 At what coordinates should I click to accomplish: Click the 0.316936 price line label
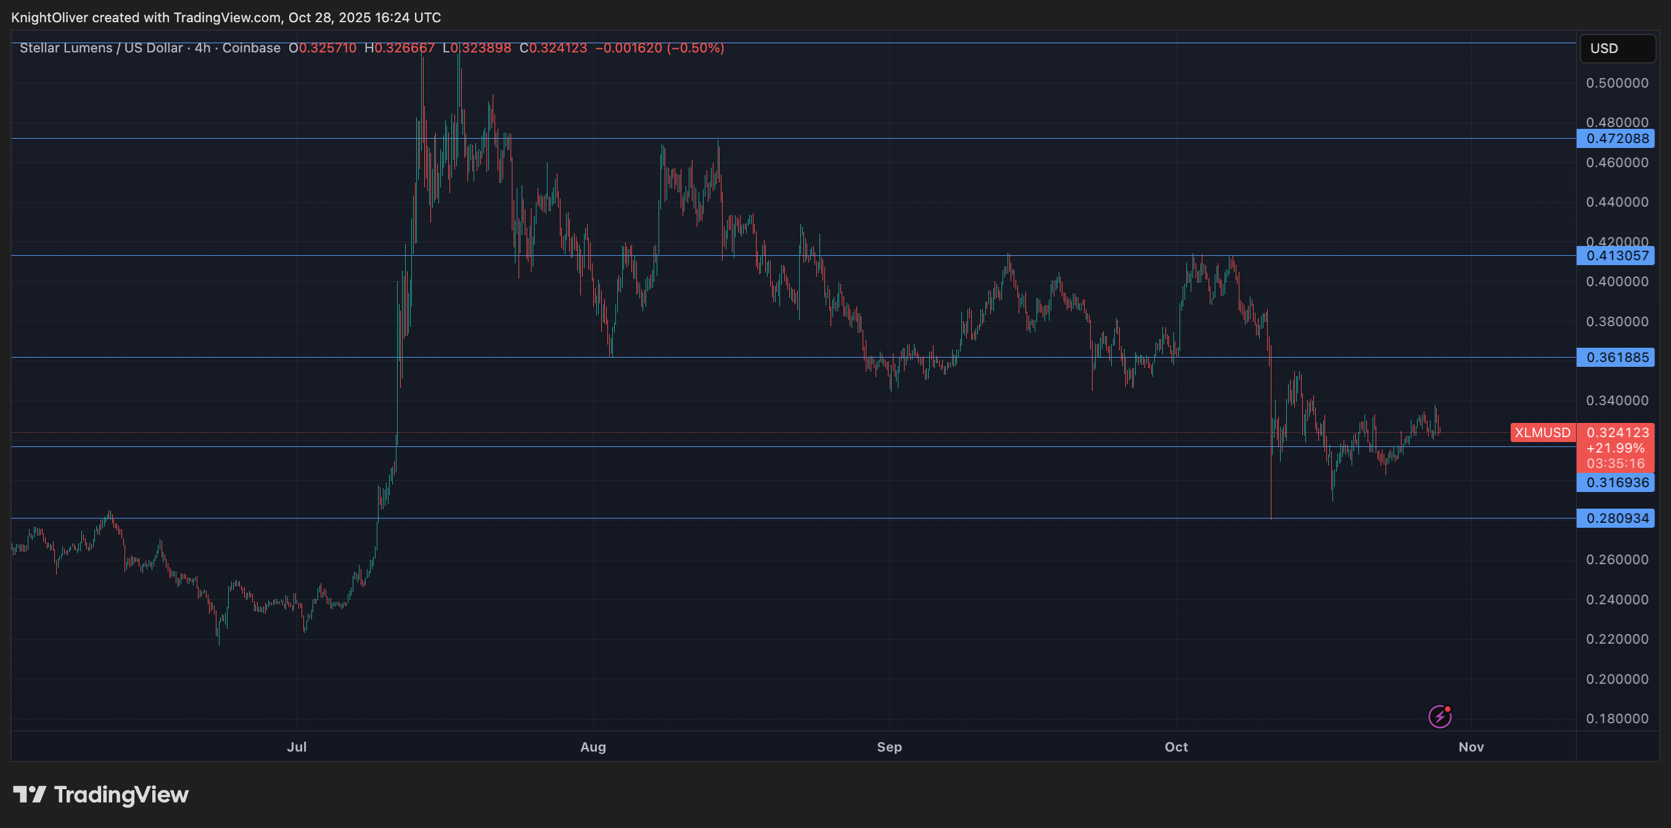point(1616,482)
